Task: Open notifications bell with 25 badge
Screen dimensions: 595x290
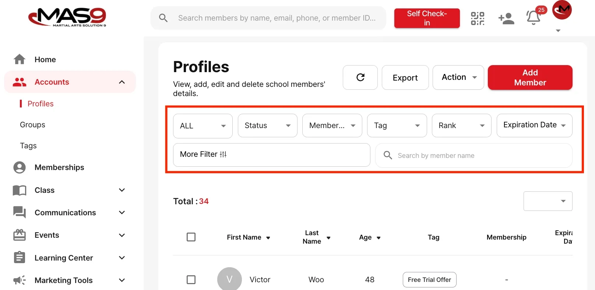Action: [534, 17]
